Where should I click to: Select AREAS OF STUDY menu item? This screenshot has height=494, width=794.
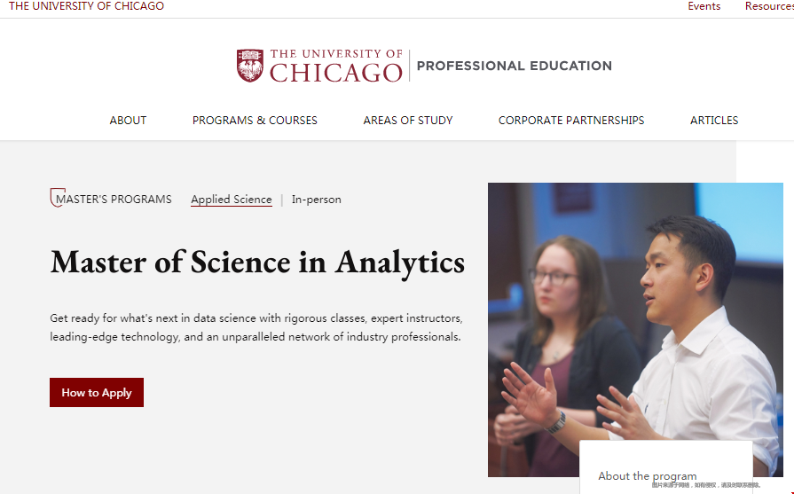tap(408, 121)
